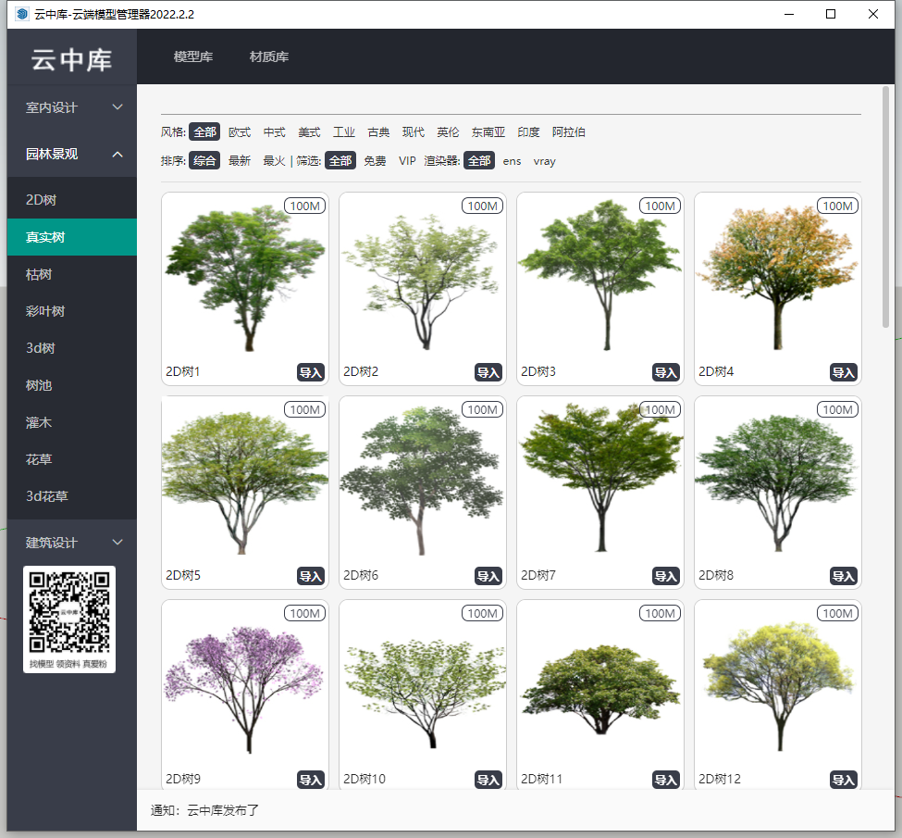Filter by 英伦 style
Viewport: 902px width, 838px height.
(x=448, y=131)
